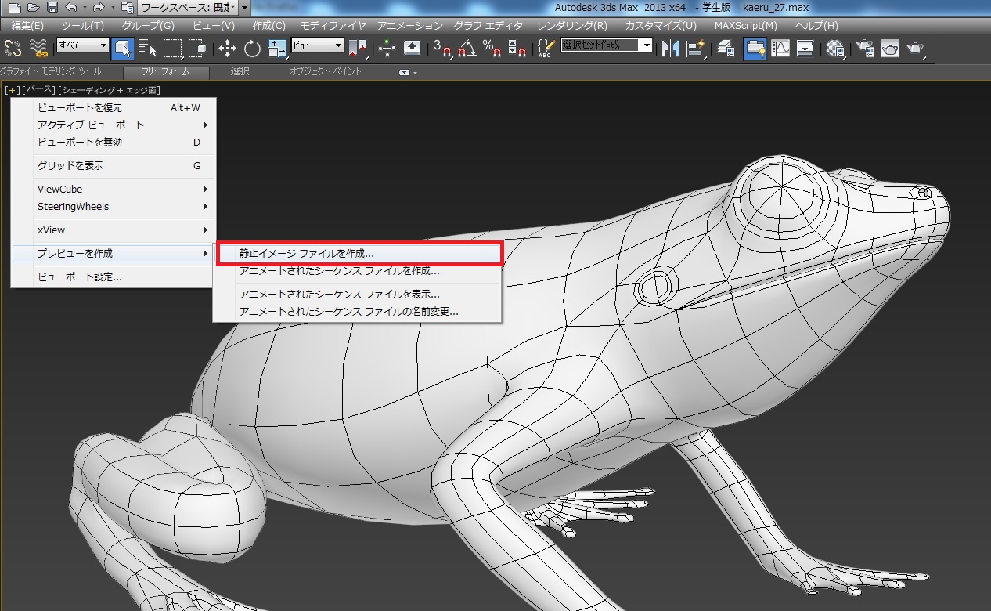Select the Rotate tool
The image size is (991, 611).
(252, 49)
